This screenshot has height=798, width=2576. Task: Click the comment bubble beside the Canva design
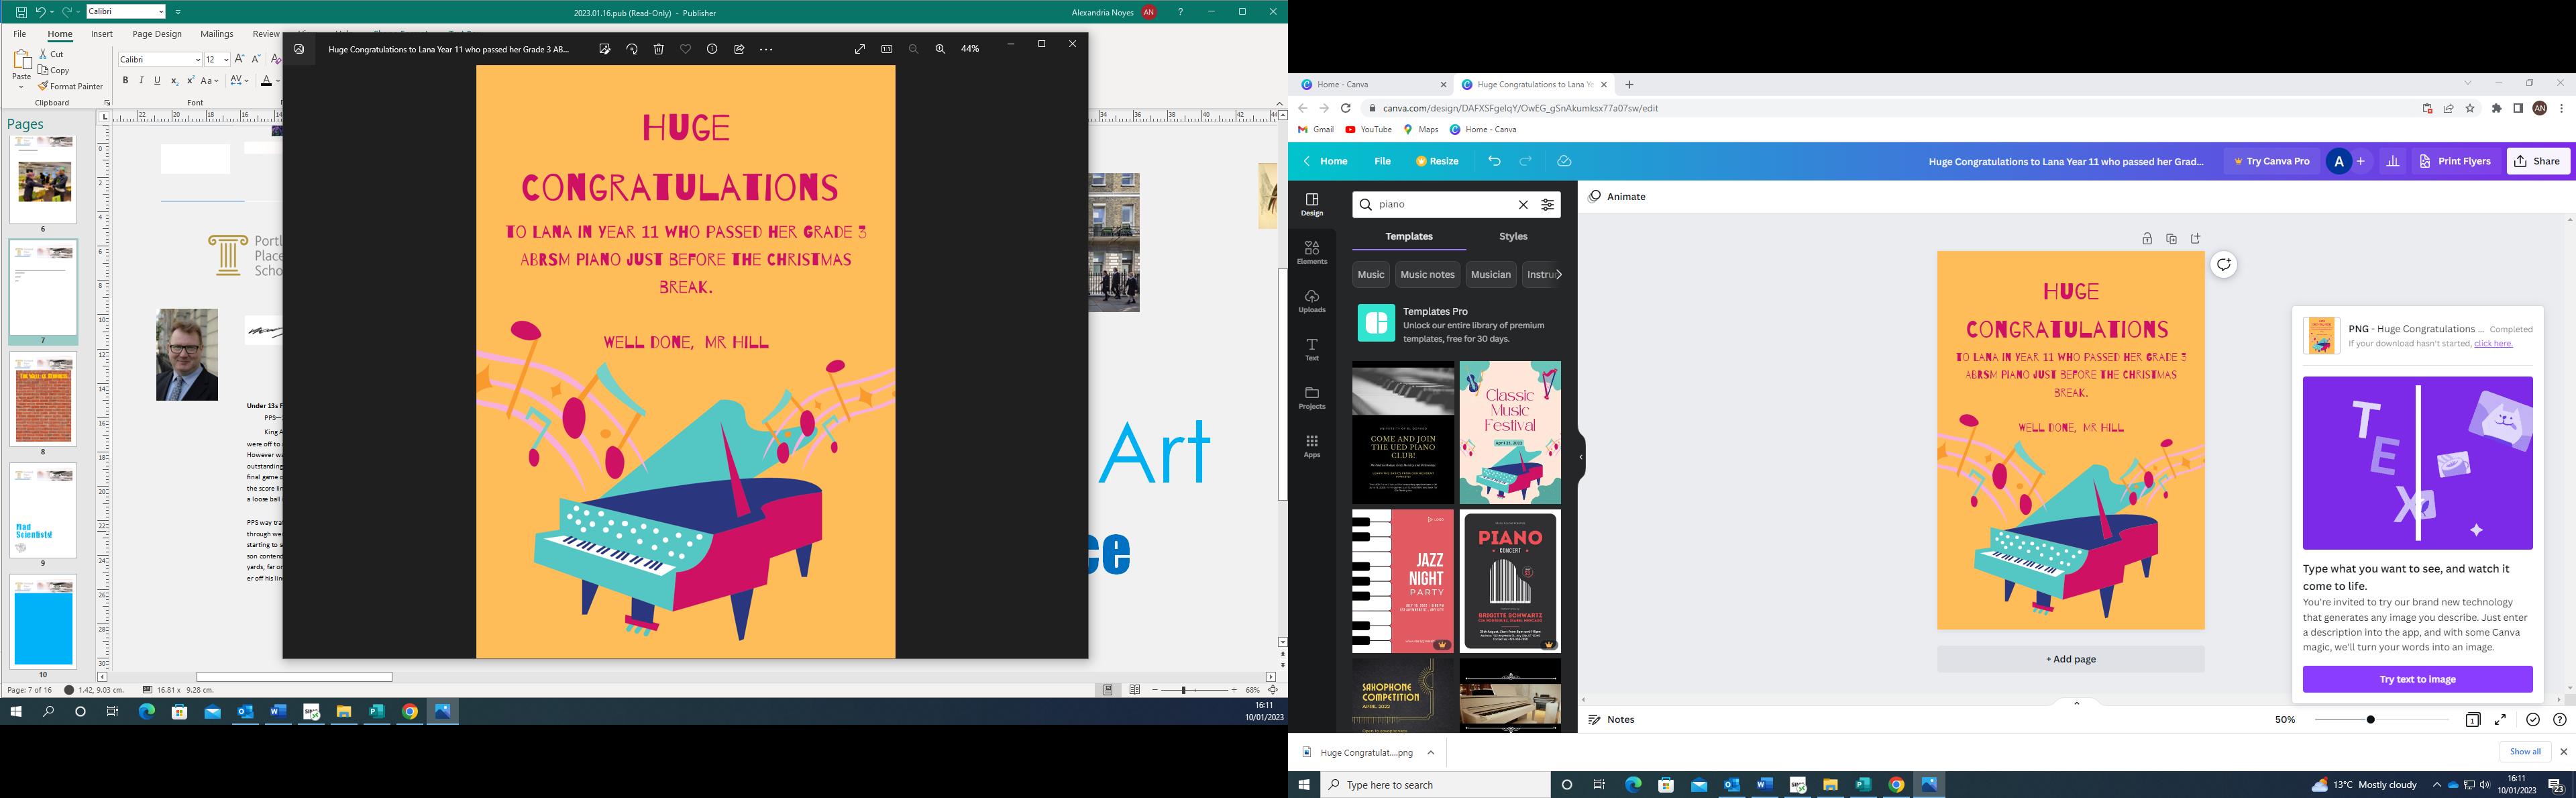point(2224,265)
